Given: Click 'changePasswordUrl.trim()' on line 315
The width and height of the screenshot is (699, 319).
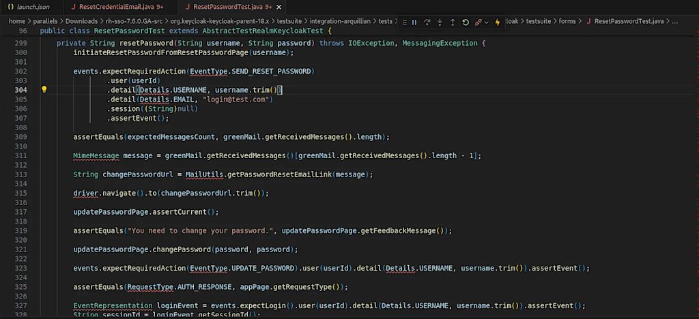Looking at the screenshot, I should (212, 193).
